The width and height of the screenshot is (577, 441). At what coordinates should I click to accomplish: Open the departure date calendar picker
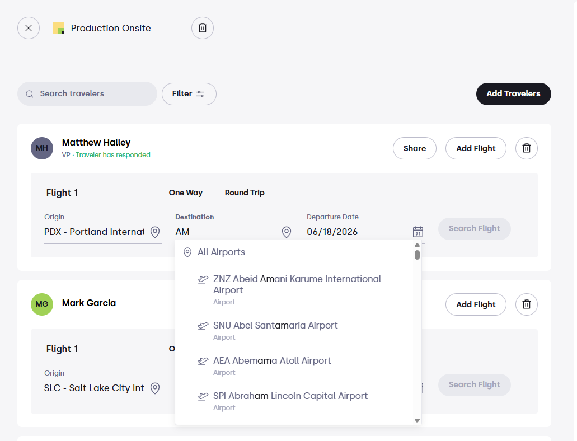(x=418, y=232)
